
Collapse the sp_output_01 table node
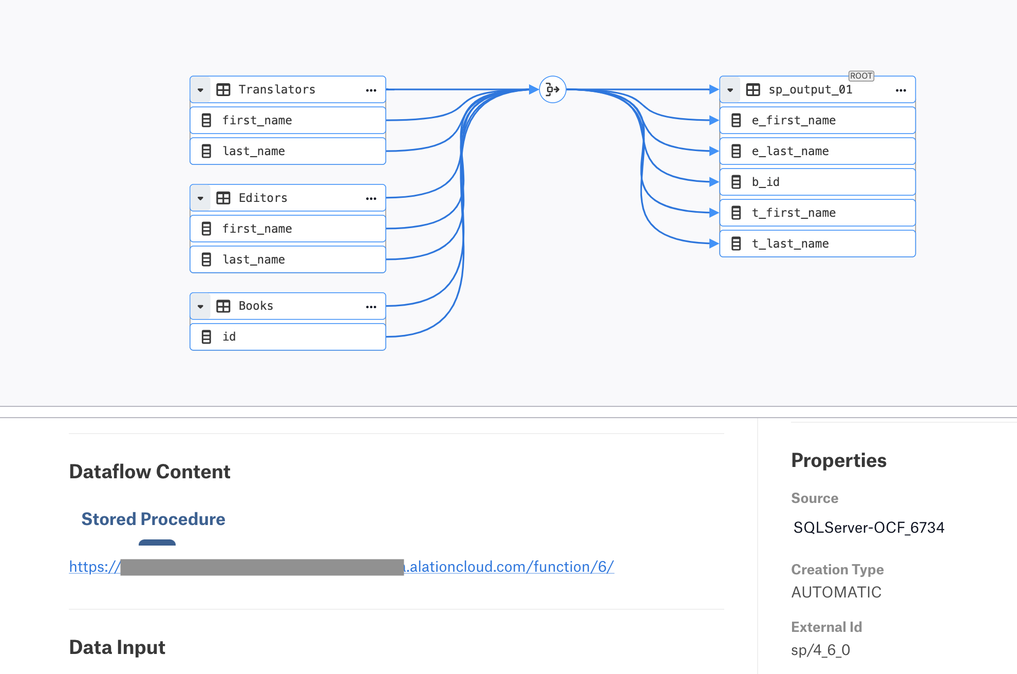[x=730, y=90]
